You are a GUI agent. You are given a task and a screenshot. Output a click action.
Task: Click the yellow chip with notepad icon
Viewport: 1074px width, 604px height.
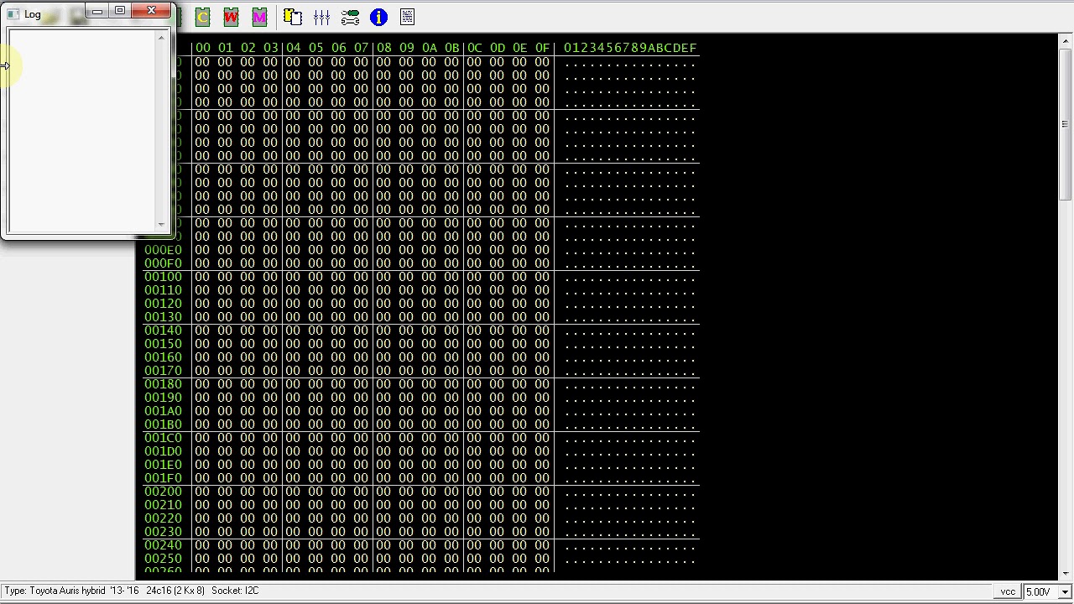(x=293, y=17)
